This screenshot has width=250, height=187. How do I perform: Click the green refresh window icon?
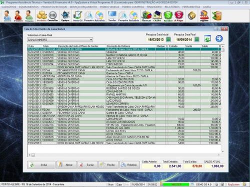[207, 38]
